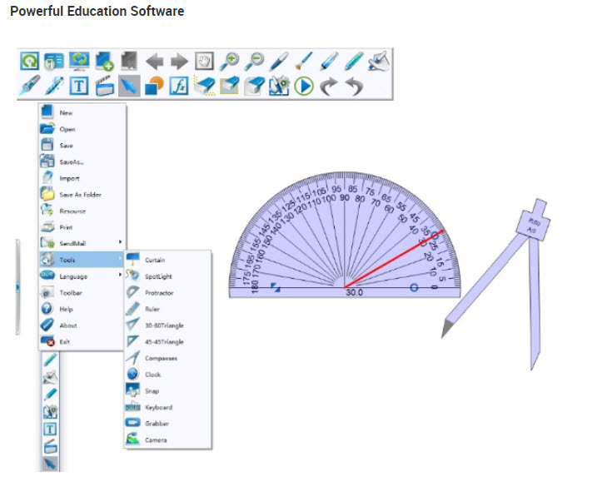Click the undo curved arrow
Image resolution: width=607 pixels, height=477 pixels.
pos(353,86)
